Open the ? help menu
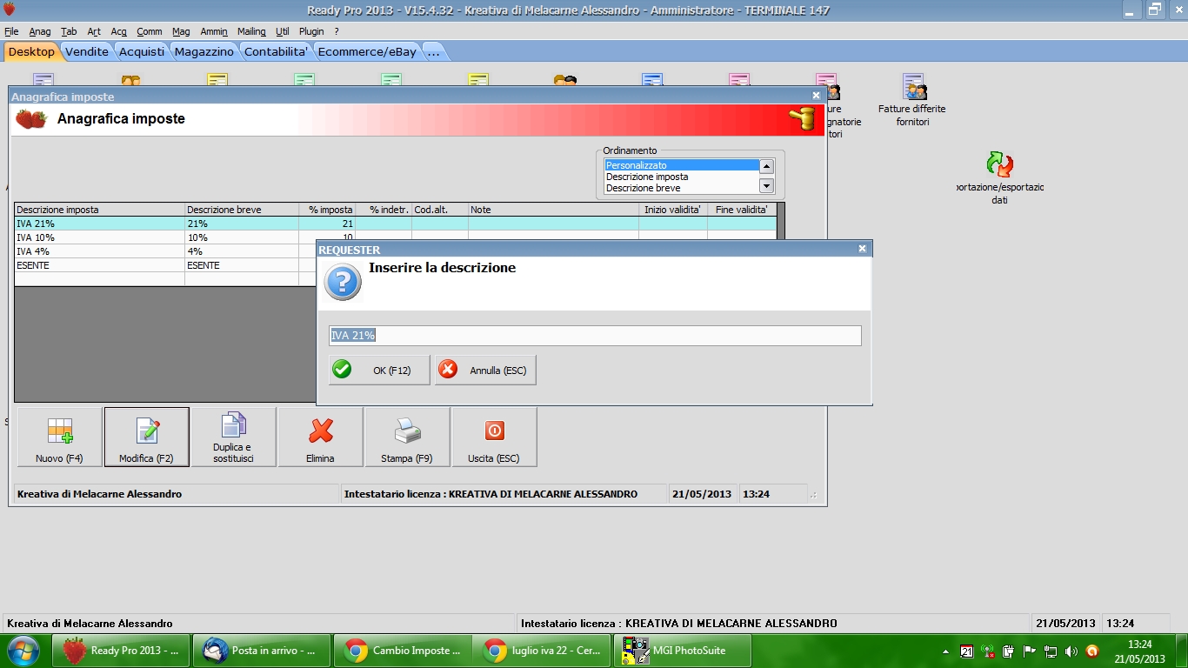The height and width of the screenshot is (668, 1188). [337, 31]
